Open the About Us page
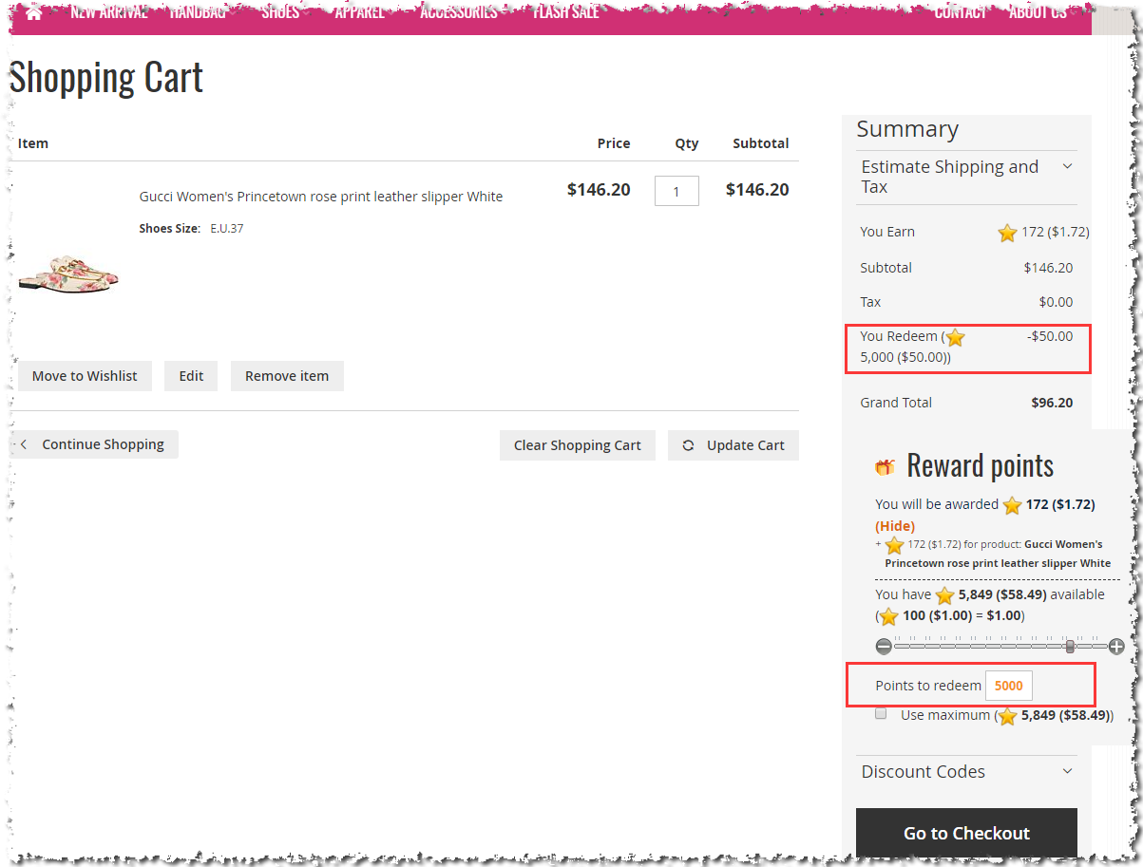Viewport: 1143px width, 867px height. 1038,11
